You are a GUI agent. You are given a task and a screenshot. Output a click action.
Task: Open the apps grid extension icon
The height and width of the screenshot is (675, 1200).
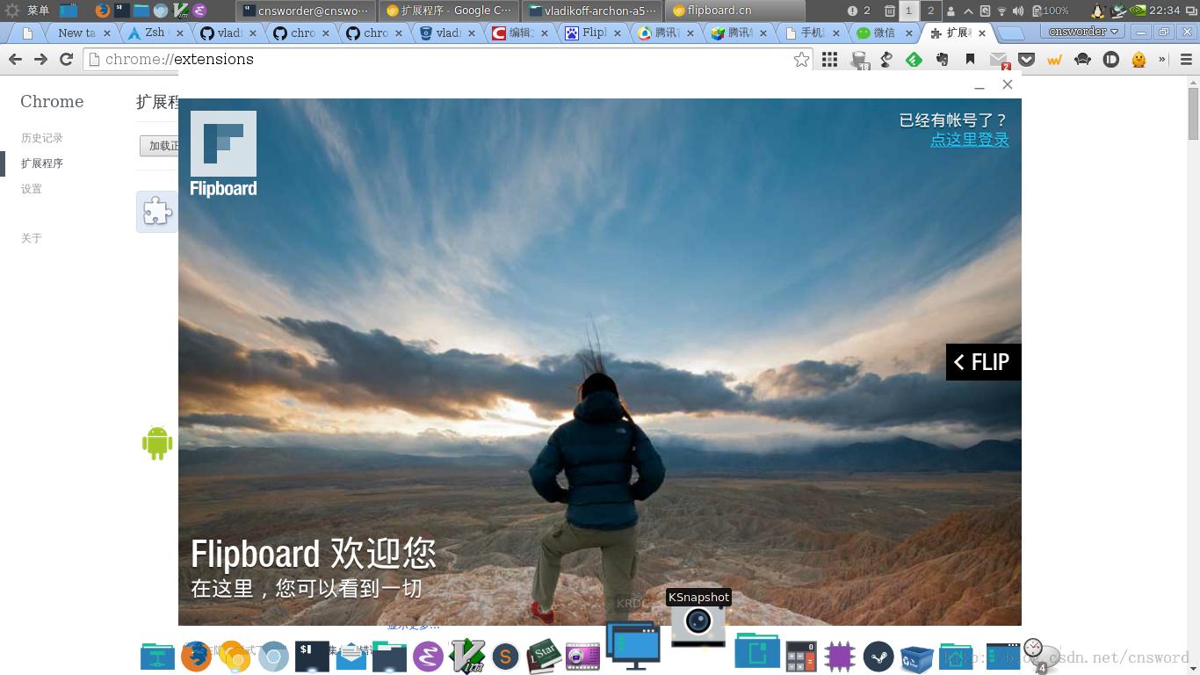[829, 60]
